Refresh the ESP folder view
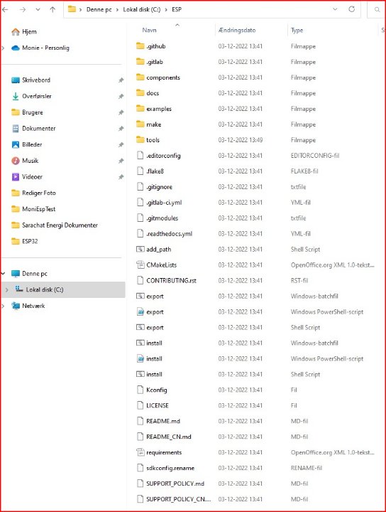Viewport: 386px width, 512px height. [x=351, y=9]
